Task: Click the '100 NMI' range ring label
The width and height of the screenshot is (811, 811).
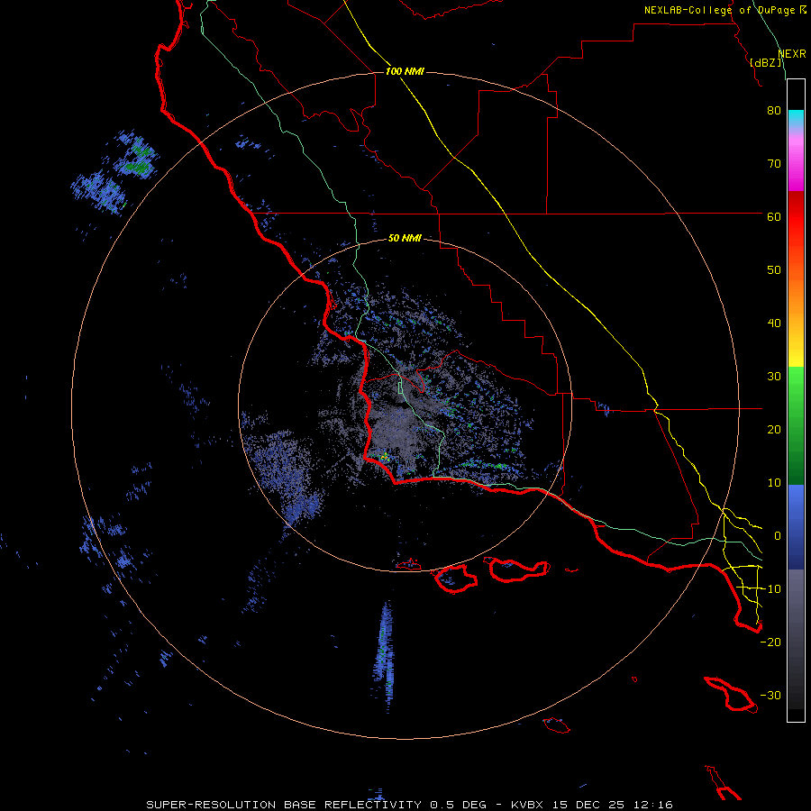Action: pyautogui.click(x=405, y=71)
